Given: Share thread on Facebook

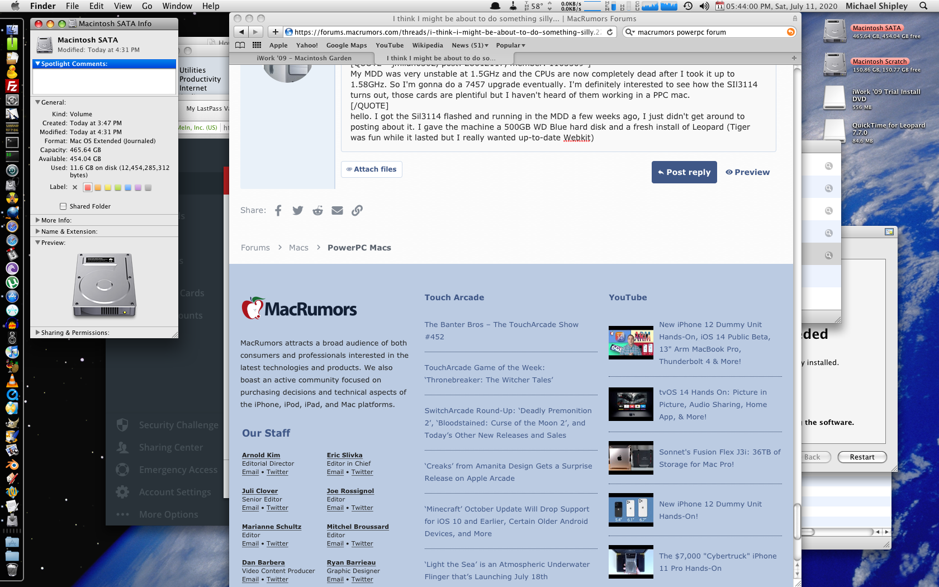Looking at the screenshot, I should tap(278, 210).
